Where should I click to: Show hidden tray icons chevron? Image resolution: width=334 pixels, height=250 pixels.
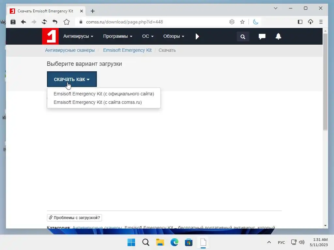269,242
